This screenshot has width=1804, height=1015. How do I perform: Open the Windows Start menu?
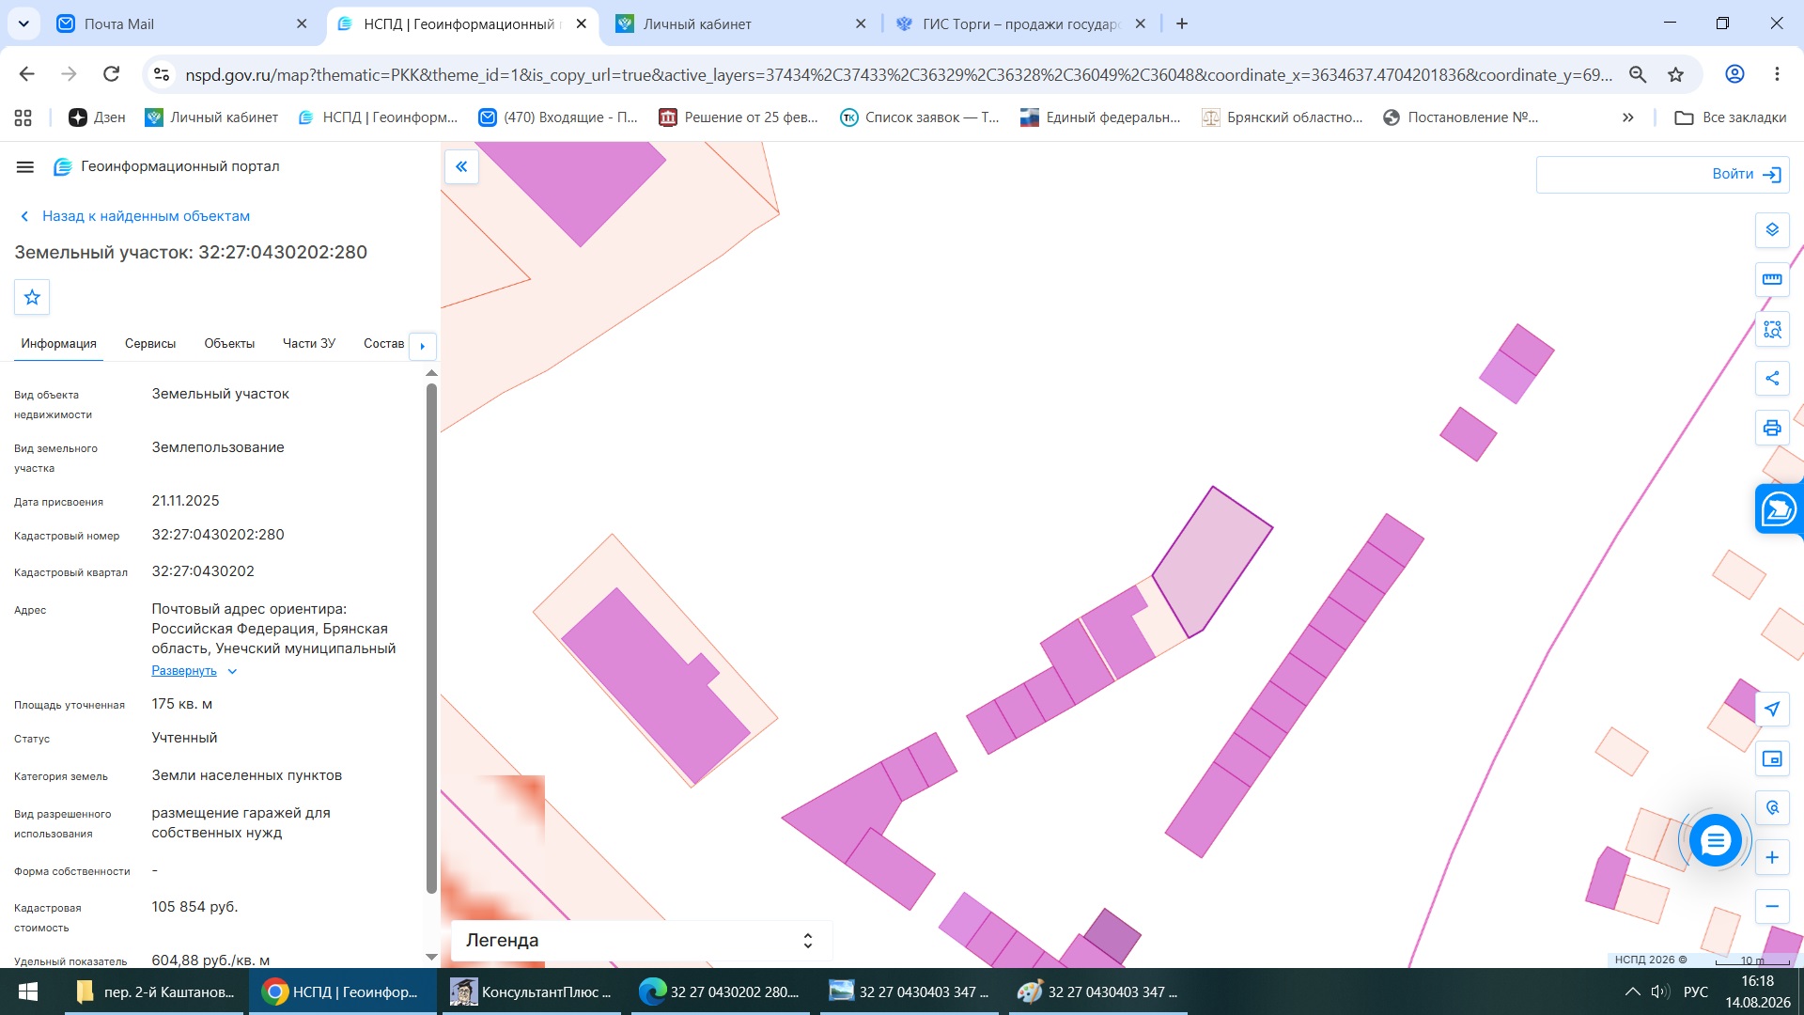click(28, 992)
